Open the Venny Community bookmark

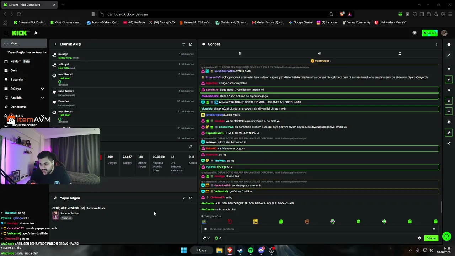[x=356, y=22]
